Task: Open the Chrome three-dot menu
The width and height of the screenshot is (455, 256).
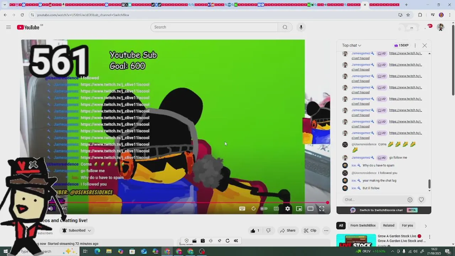Action: pos(450,15)
